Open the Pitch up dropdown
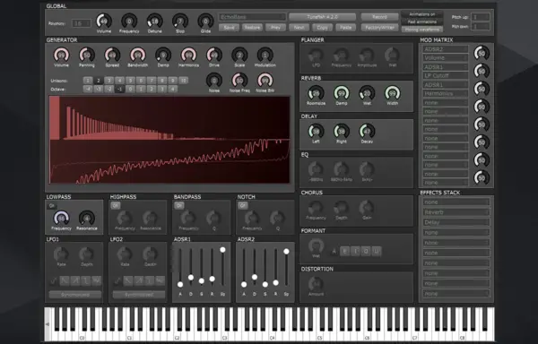 [x=481, y=17]
